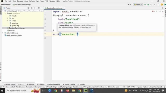The image size is (166, 93).
Task: Open Search Everywhere magnifier icon
Action: tap(158, 5)
